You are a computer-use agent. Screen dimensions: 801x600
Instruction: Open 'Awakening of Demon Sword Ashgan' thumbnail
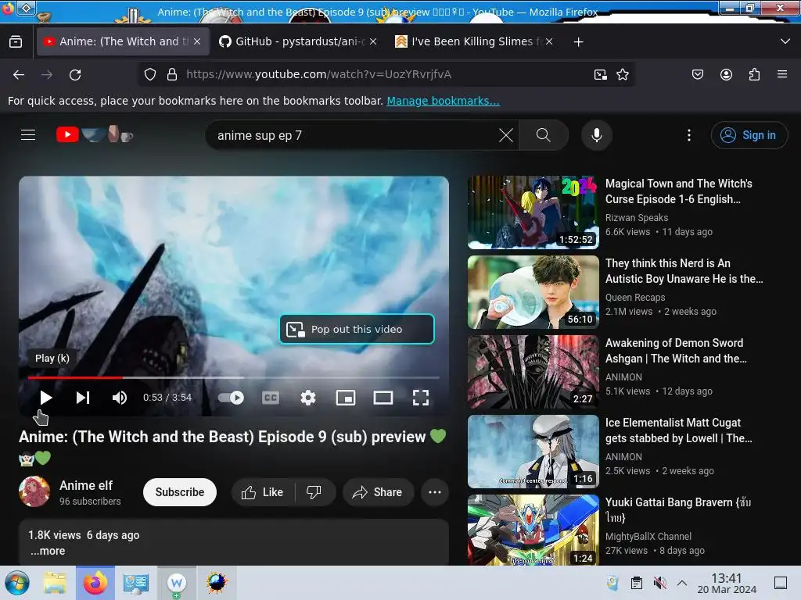[533, 372]
